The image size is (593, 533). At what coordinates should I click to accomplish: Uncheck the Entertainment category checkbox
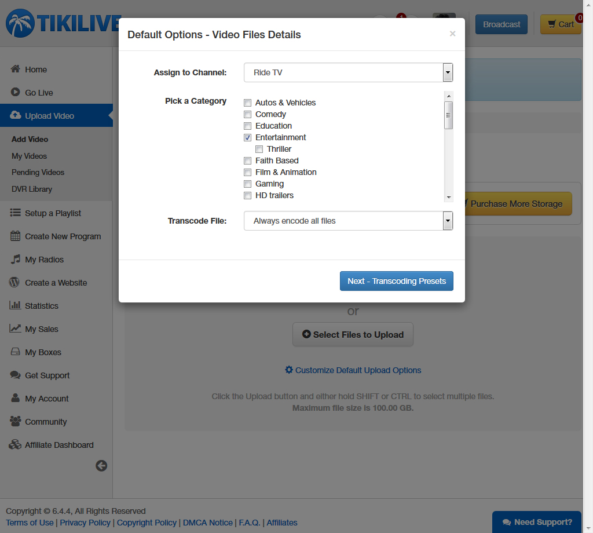click(248, 137)
